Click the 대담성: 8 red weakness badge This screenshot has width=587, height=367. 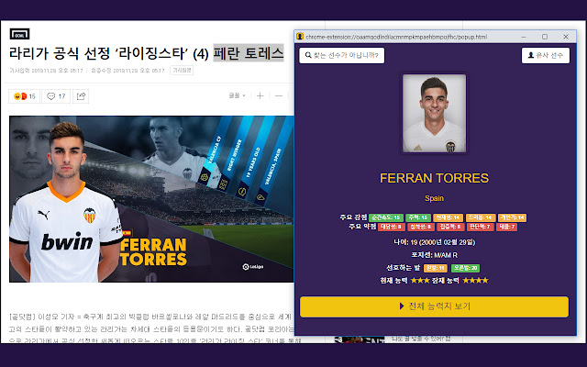coord(392,227)
